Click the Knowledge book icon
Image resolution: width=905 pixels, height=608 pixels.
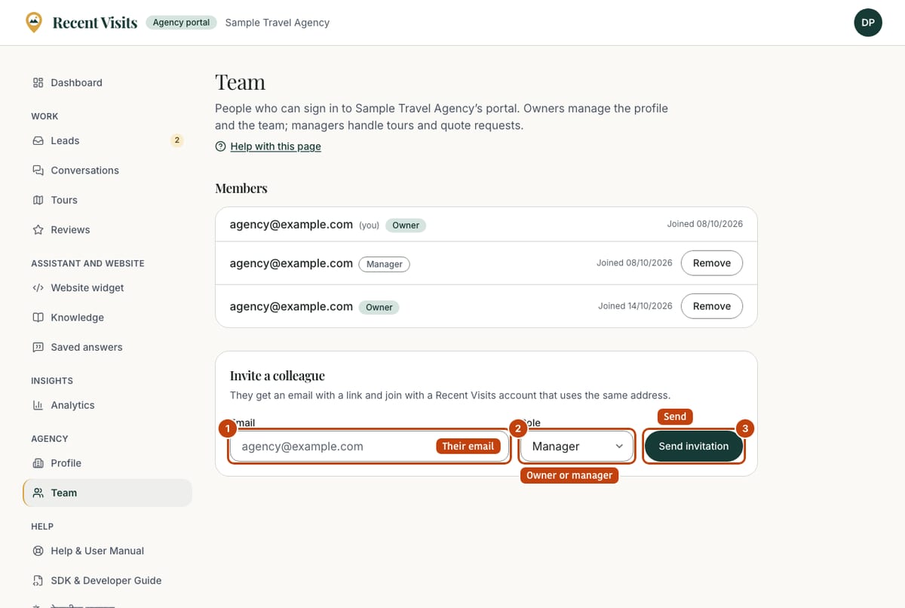pos(38,318)
